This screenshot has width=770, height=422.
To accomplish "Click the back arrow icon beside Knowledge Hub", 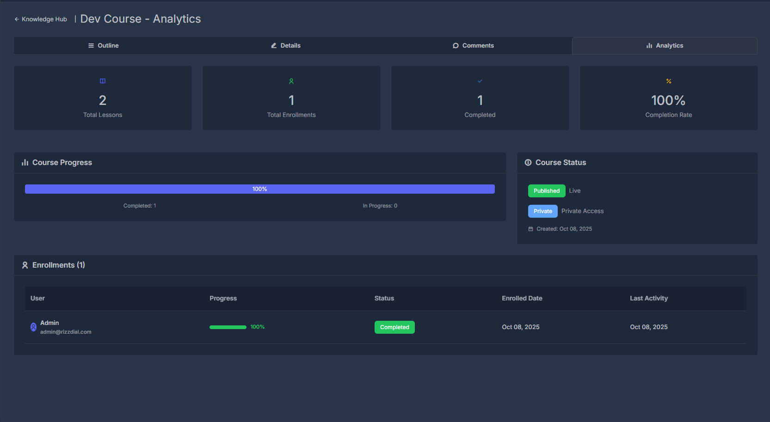I will tap(17, 19).
